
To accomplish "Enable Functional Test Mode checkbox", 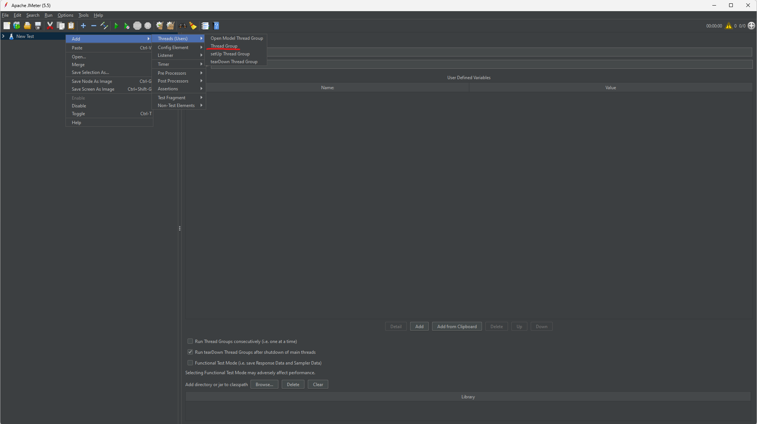I will 190,363.
